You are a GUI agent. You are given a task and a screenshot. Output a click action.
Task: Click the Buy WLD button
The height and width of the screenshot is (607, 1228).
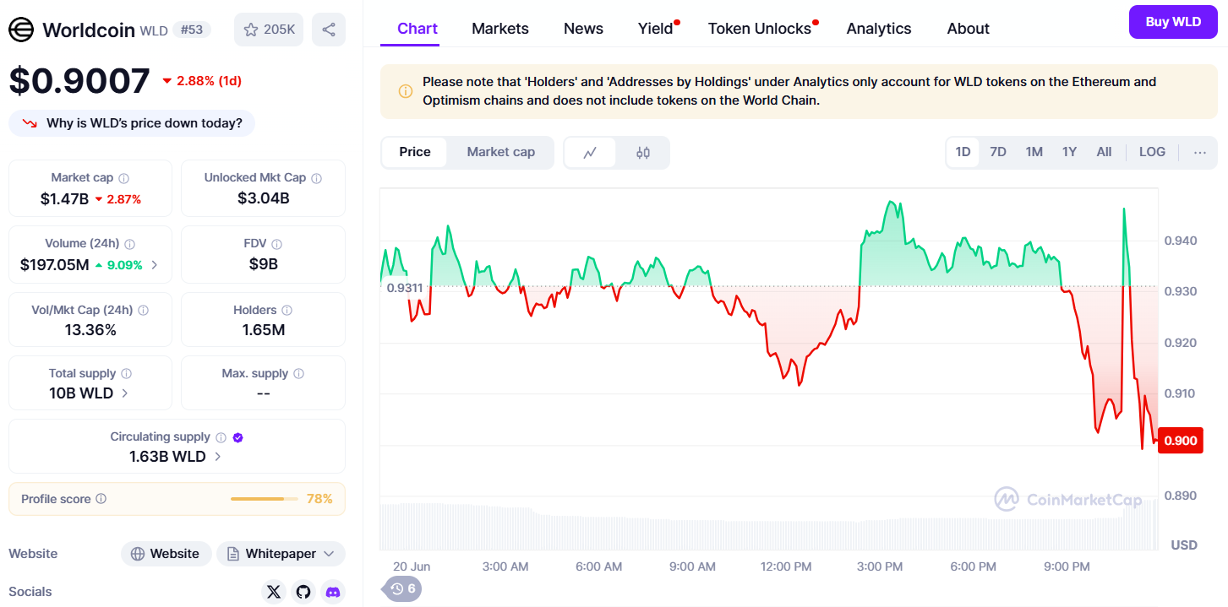pyautogui.click(x=1172, y=22)
